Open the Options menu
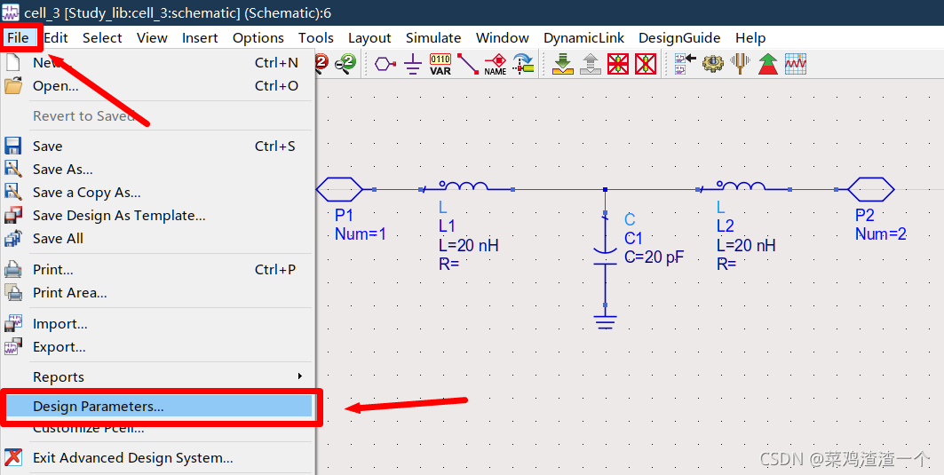Viewport: 944px width, 475px height. pyautogui.click(x=258, y=38)
